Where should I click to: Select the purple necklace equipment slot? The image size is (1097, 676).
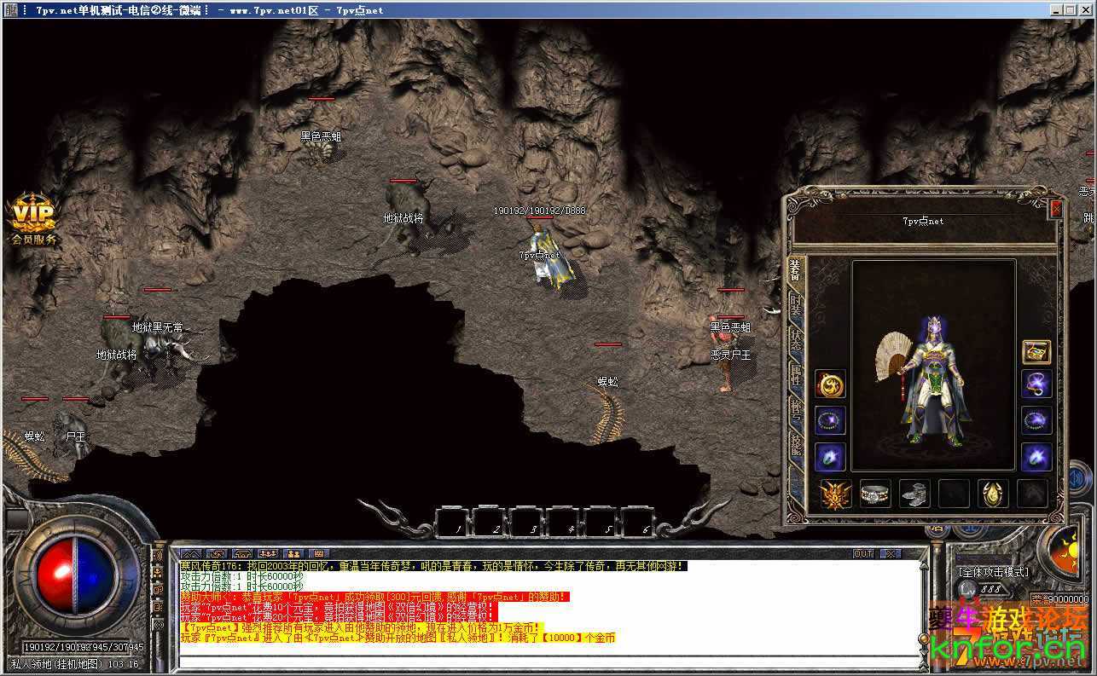click(x=1036, y=384)
